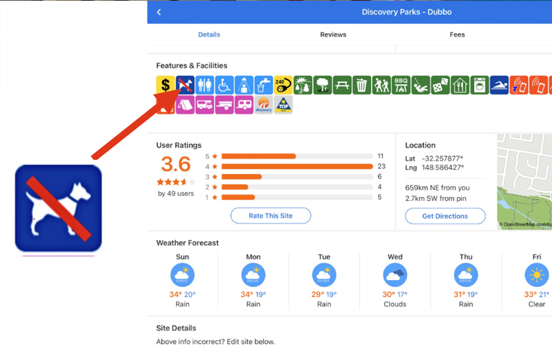Tap the laundry washing machine icon
The height and width of the screenshot is (345, 552).
point(480,85)
